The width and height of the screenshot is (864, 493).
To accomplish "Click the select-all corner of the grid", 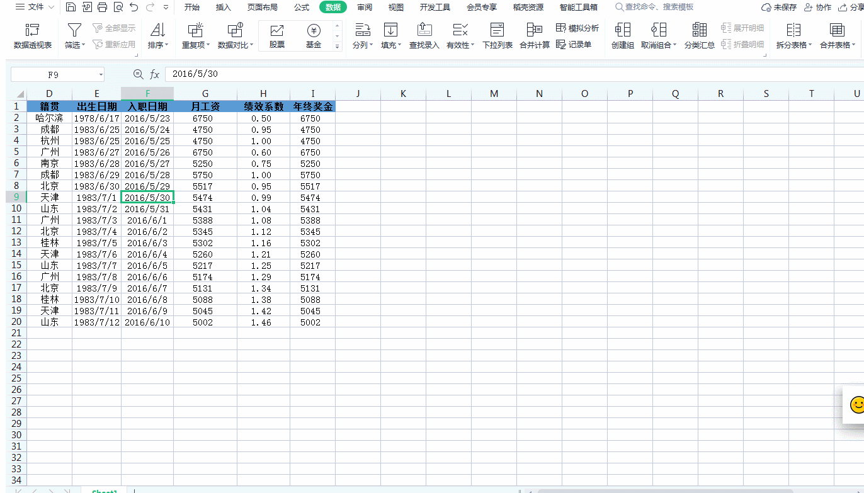I will click(17, 94).
